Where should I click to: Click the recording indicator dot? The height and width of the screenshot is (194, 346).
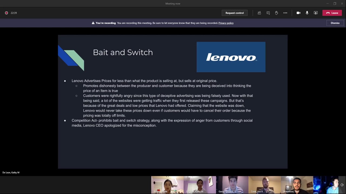point(6,13)
